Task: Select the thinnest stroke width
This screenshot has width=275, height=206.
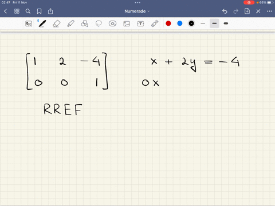Action: click(203, 23)
